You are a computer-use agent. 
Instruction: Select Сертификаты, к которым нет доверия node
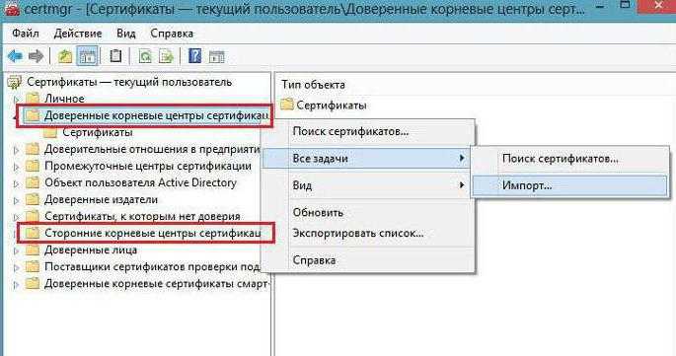pyautogui.click(x=143, y=216)
